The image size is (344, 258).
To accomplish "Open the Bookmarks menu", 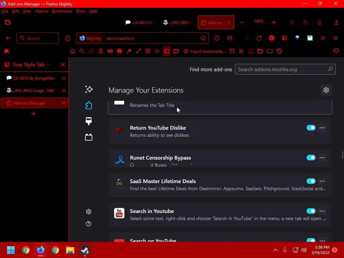I will [62, 11].
